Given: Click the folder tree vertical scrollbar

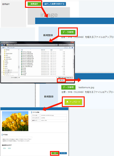Looking at the screenshot, I should (x=19, y=62).
